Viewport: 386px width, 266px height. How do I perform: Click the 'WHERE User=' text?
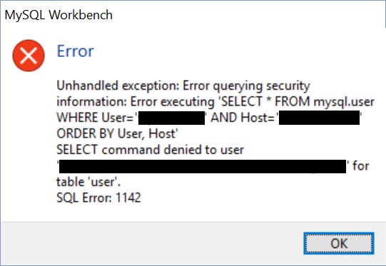point(96,118)
